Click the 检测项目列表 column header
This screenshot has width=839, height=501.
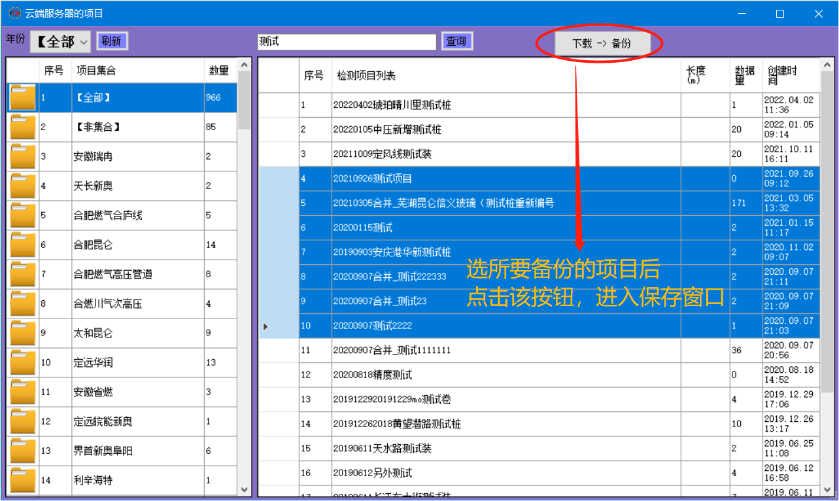coord(366,76)
